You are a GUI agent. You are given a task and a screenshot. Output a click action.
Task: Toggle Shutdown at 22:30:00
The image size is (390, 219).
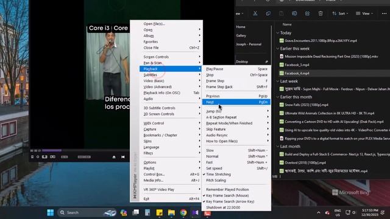tap(236, 207)
